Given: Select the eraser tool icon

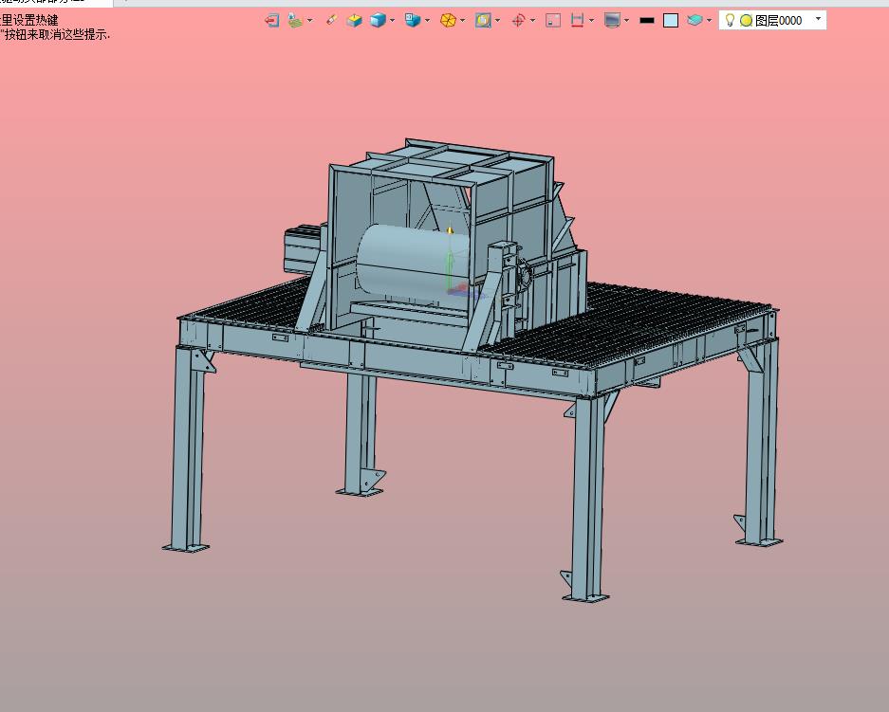Looking at the screenshot, I should pos(332,21).
